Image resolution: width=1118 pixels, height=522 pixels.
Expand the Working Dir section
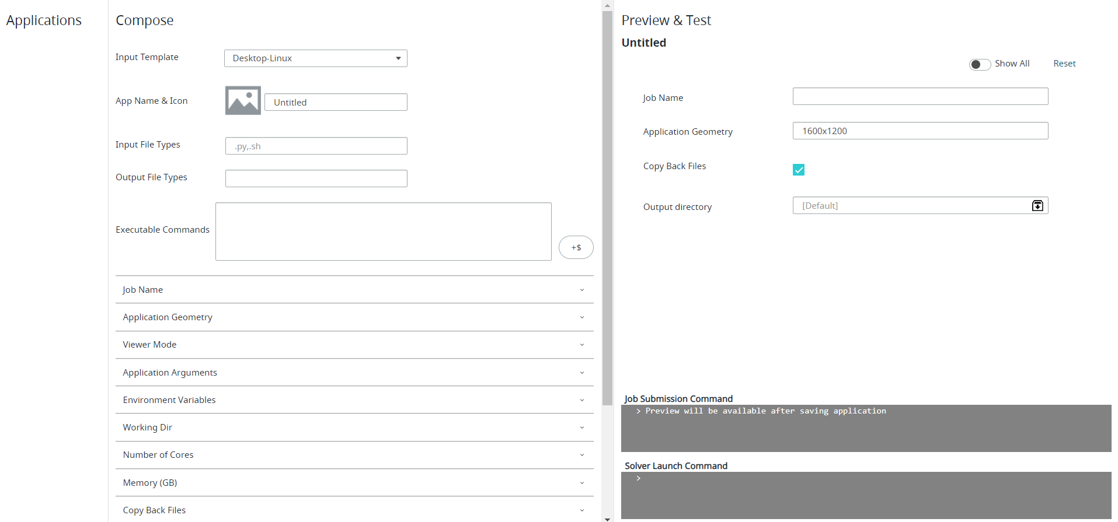point(354,428)
